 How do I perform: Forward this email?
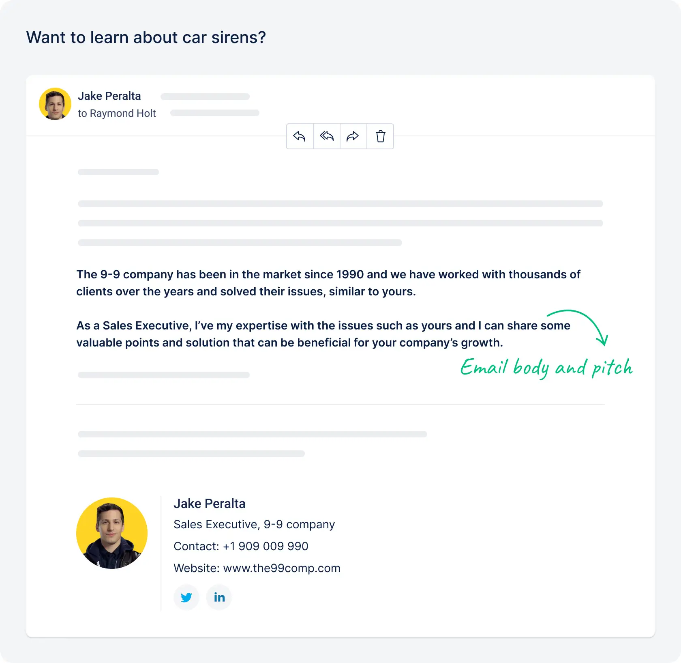click(x=353, y=136)
